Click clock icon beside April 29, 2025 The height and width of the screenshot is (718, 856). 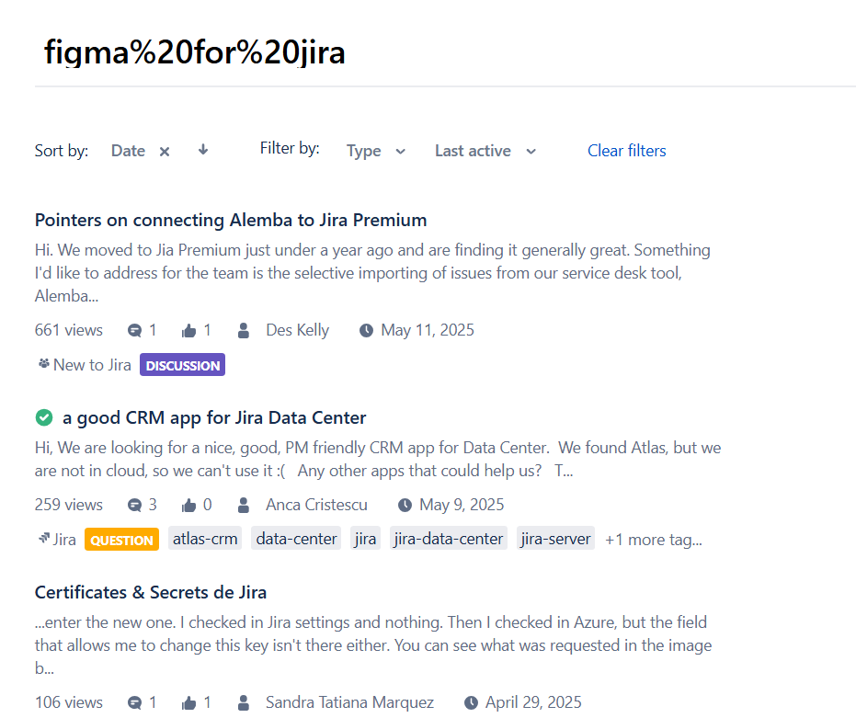click(x=471, y=702)
